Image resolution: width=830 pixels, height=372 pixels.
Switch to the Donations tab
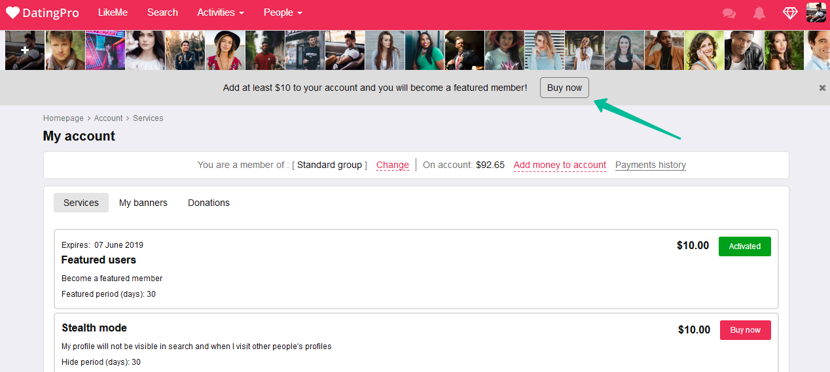click(x=209, y=203)
